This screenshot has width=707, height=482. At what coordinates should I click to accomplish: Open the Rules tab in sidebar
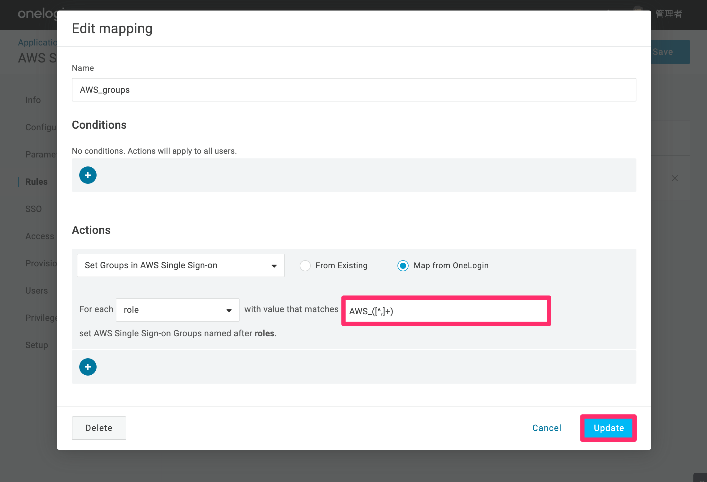tap(37, 182)
